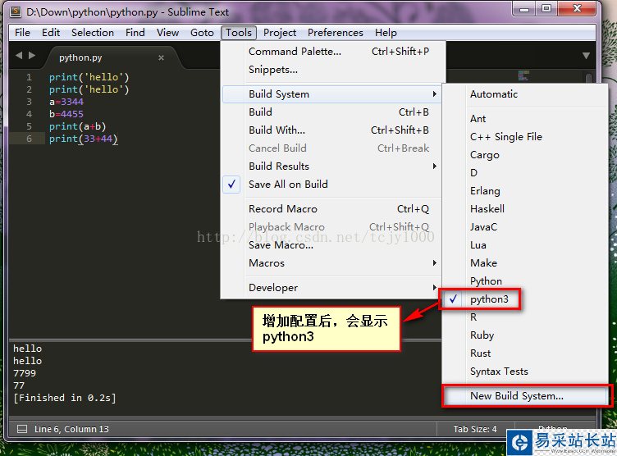
Task: Click line number 4 in gutter
Action: 29,114
